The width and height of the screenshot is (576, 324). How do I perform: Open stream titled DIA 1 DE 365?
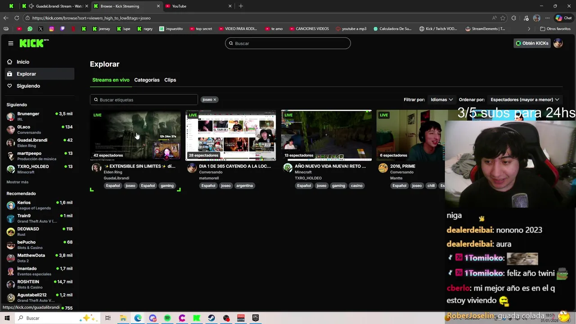(x=235, y=166)
